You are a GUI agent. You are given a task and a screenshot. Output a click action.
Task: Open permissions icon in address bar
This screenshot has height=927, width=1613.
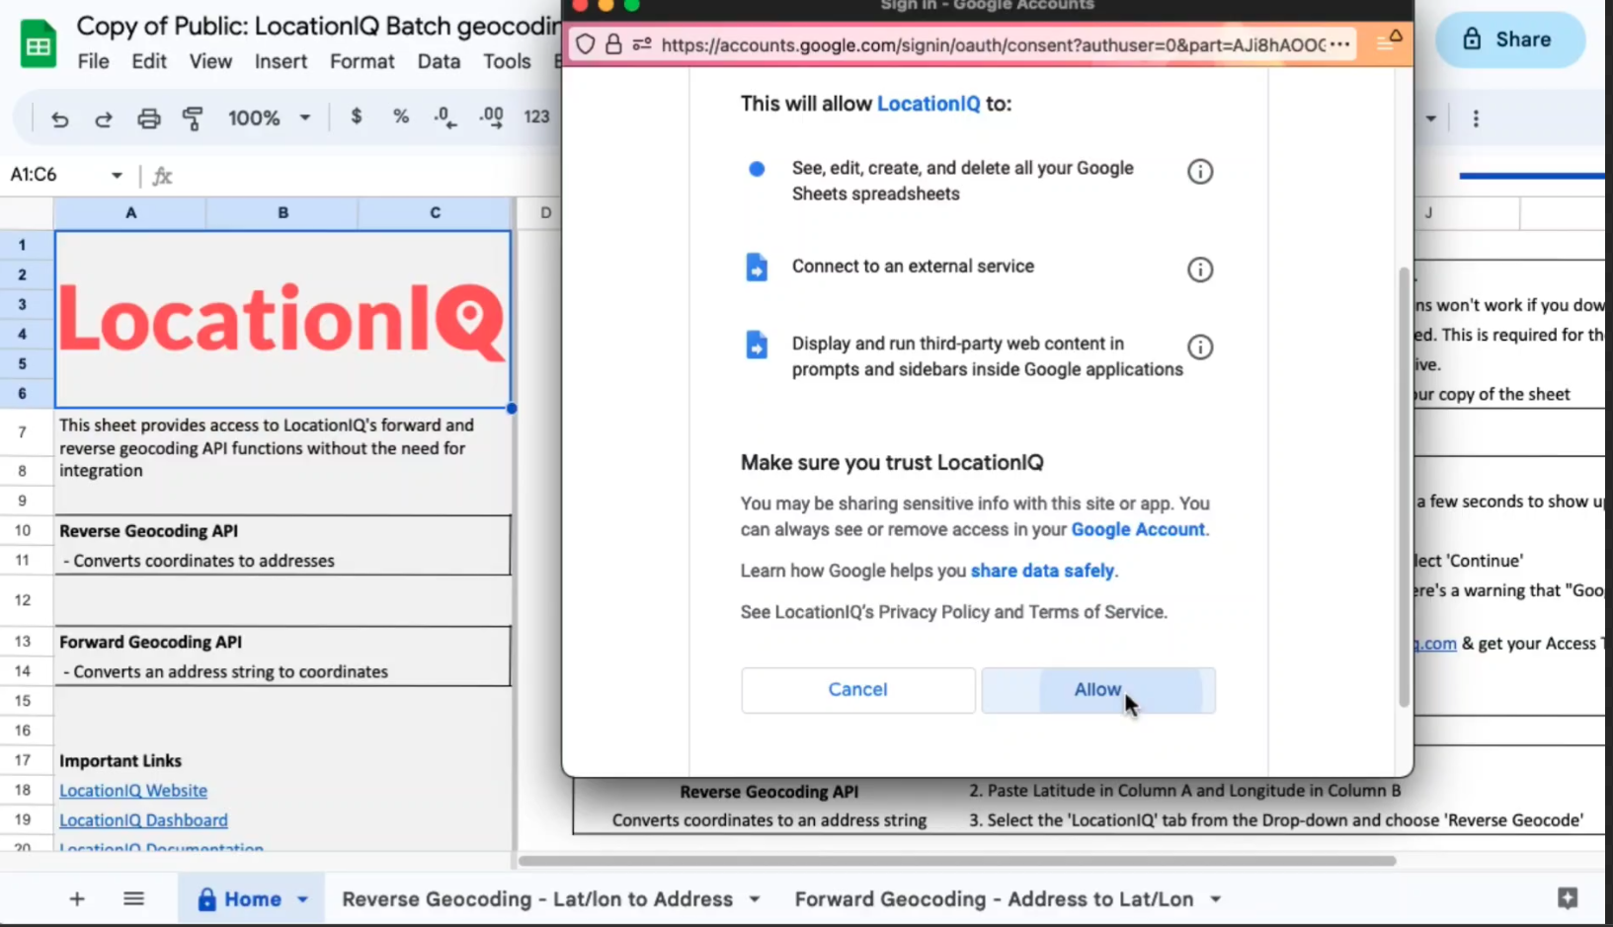(642, 43)
